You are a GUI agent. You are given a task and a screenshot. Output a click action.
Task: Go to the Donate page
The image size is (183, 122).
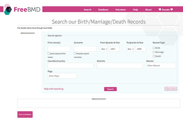click(166, 10)
